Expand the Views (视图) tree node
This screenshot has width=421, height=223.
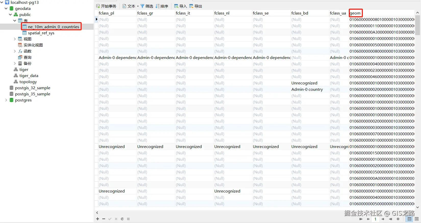click(x=15, y=39)
